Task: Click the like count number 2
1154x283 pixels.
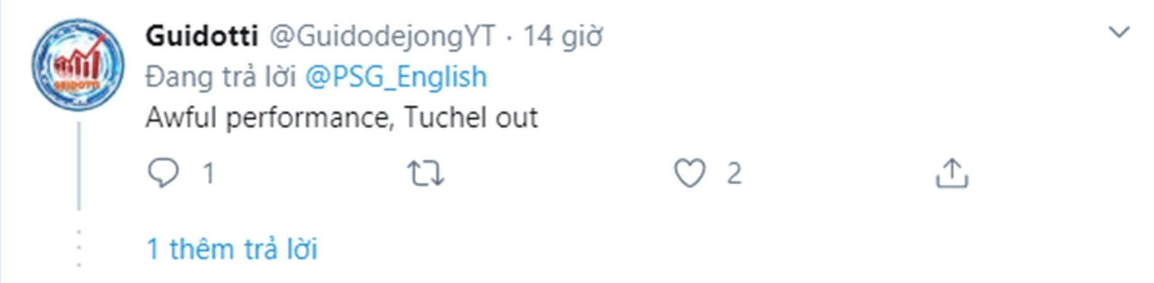Action: click(734, 173)
